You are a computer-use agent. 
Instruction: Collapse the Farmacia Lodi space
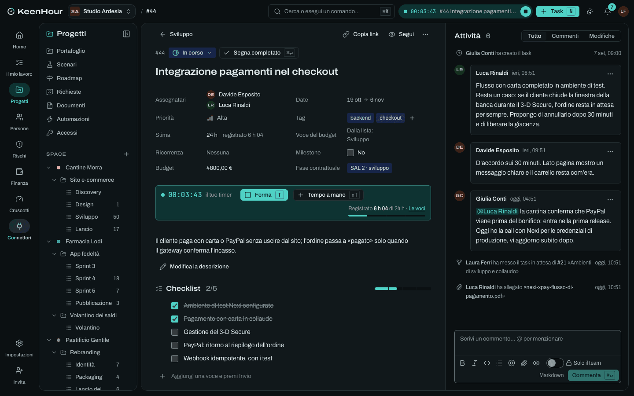click(x=49, y=242)
